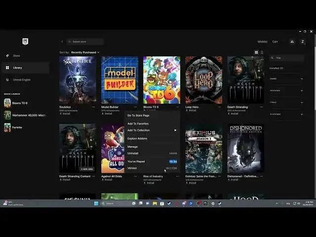Open three-dot menu for Death Stranding Content
This screenshot has width=316, height=237.
93,176
